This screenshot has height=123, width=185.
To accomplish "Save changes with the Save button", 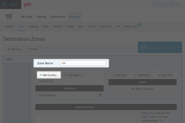I will [160, 47].
